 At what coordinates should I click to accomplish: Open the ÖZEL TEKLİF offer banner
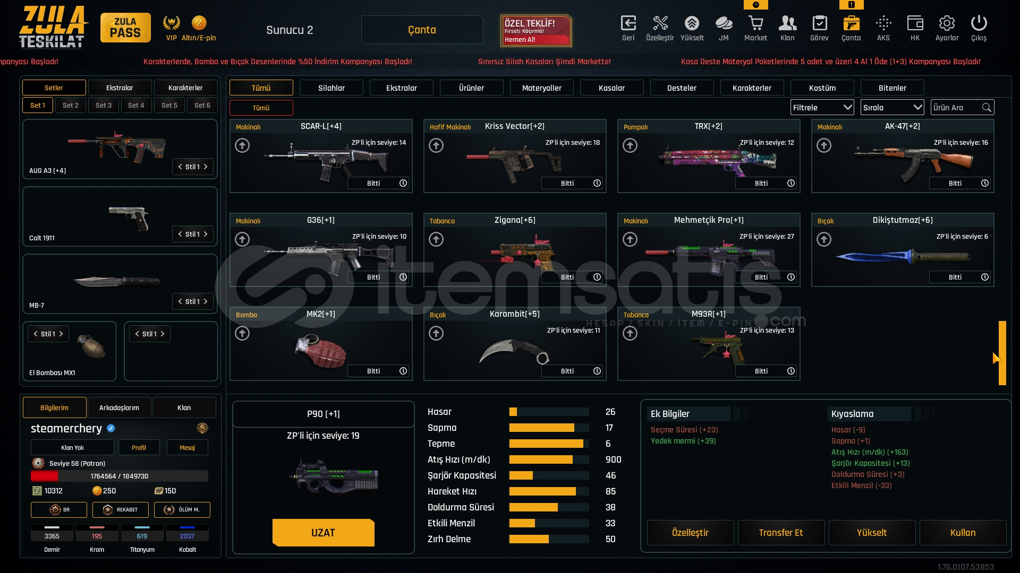[536, 30]
